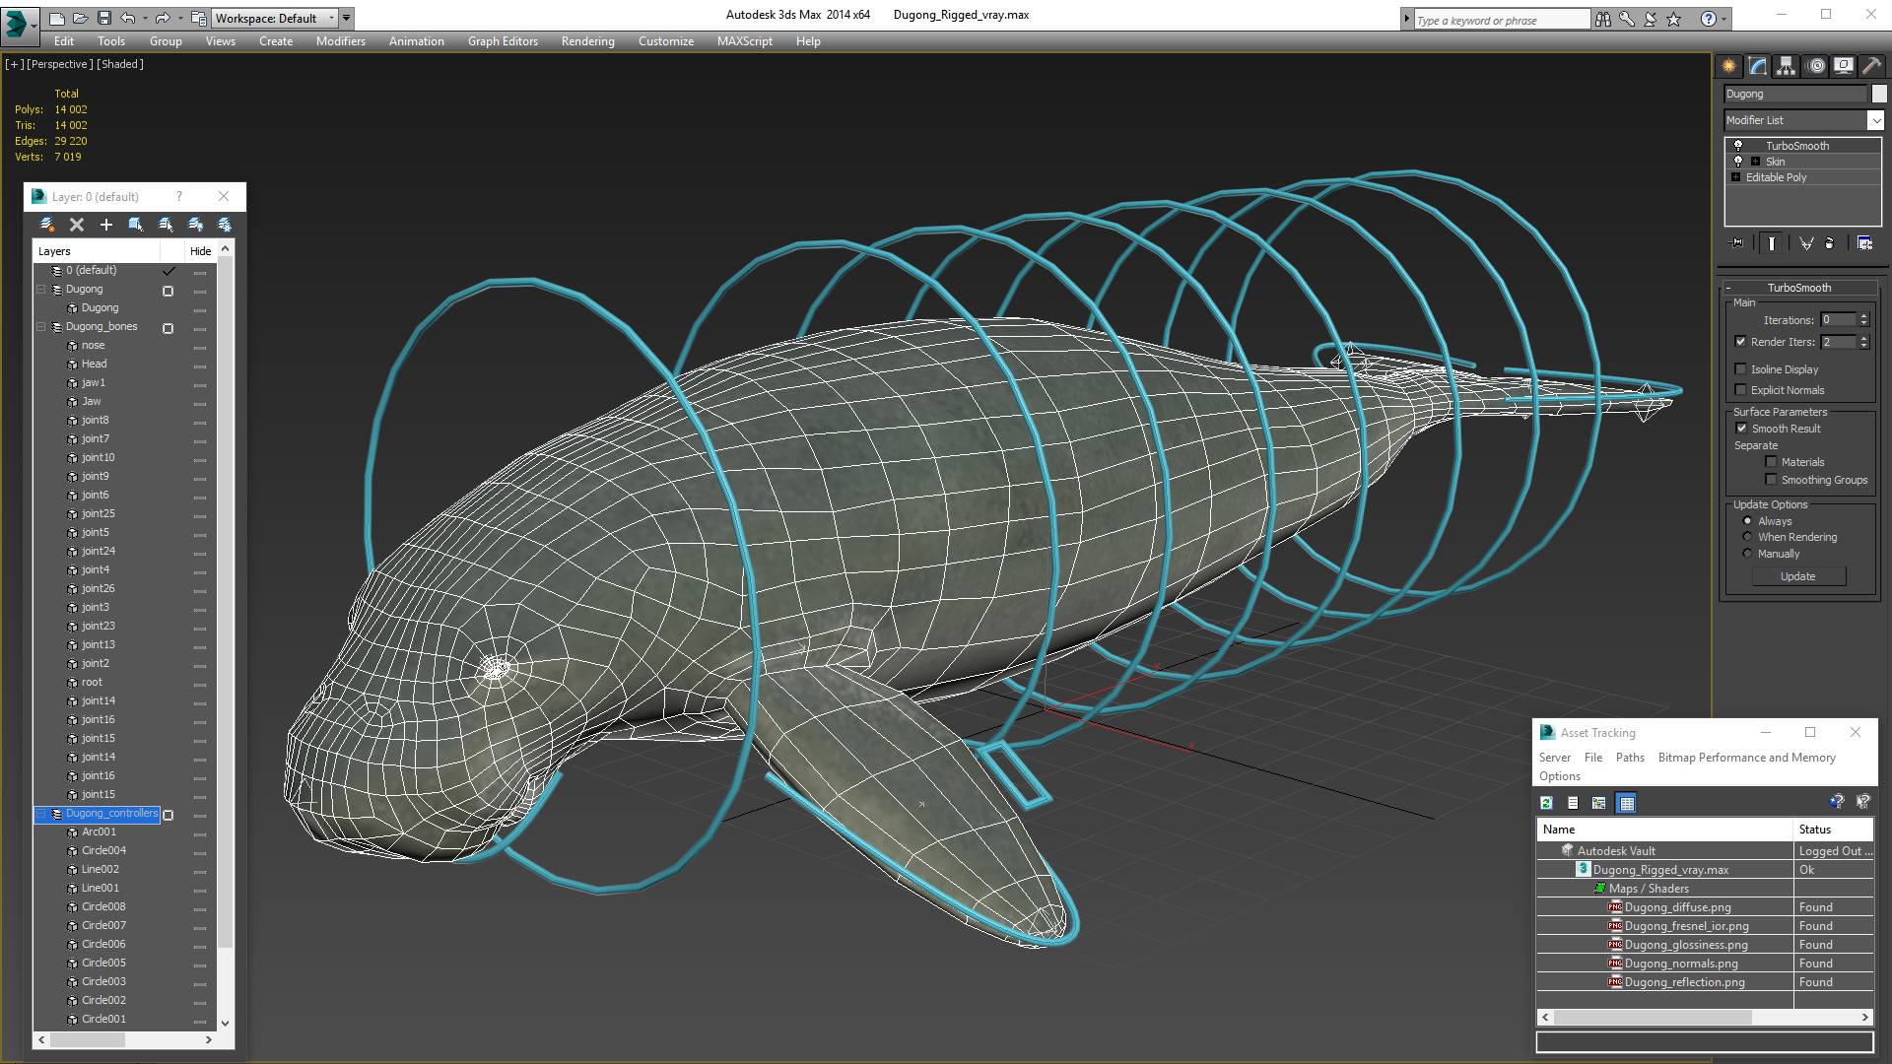Toggle TurboSmooth modifier lightbulb icon
1892x1064 pixels.
click(1738, 146)
